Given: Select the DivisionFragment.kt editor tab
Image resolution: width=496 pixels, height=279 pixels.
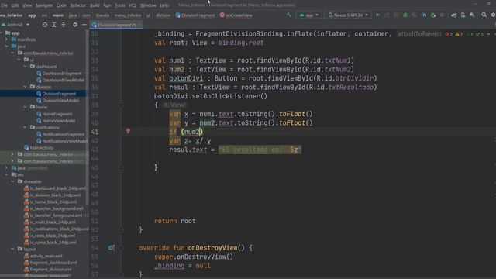Looking at the screenshot, I should coord(116,25).
